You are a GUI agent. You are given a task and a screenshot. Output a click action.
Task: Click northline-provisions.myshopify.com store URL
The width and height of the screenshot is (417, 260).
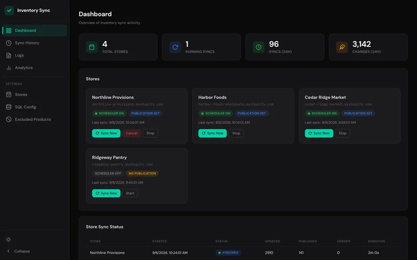(127, 105)
